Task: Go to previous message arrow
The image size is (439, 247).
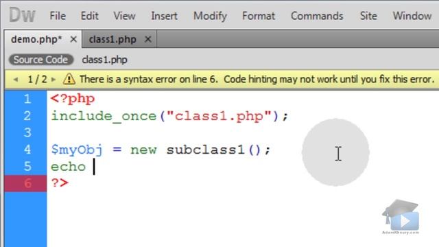Action: (x=16, y=80)
